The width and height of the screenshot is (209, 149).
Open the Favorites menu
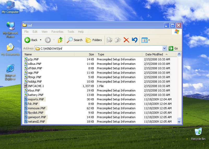[57, 32]
